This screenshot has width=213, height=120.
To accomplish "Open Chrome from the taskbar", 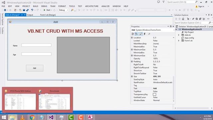I will pos(32,117).
